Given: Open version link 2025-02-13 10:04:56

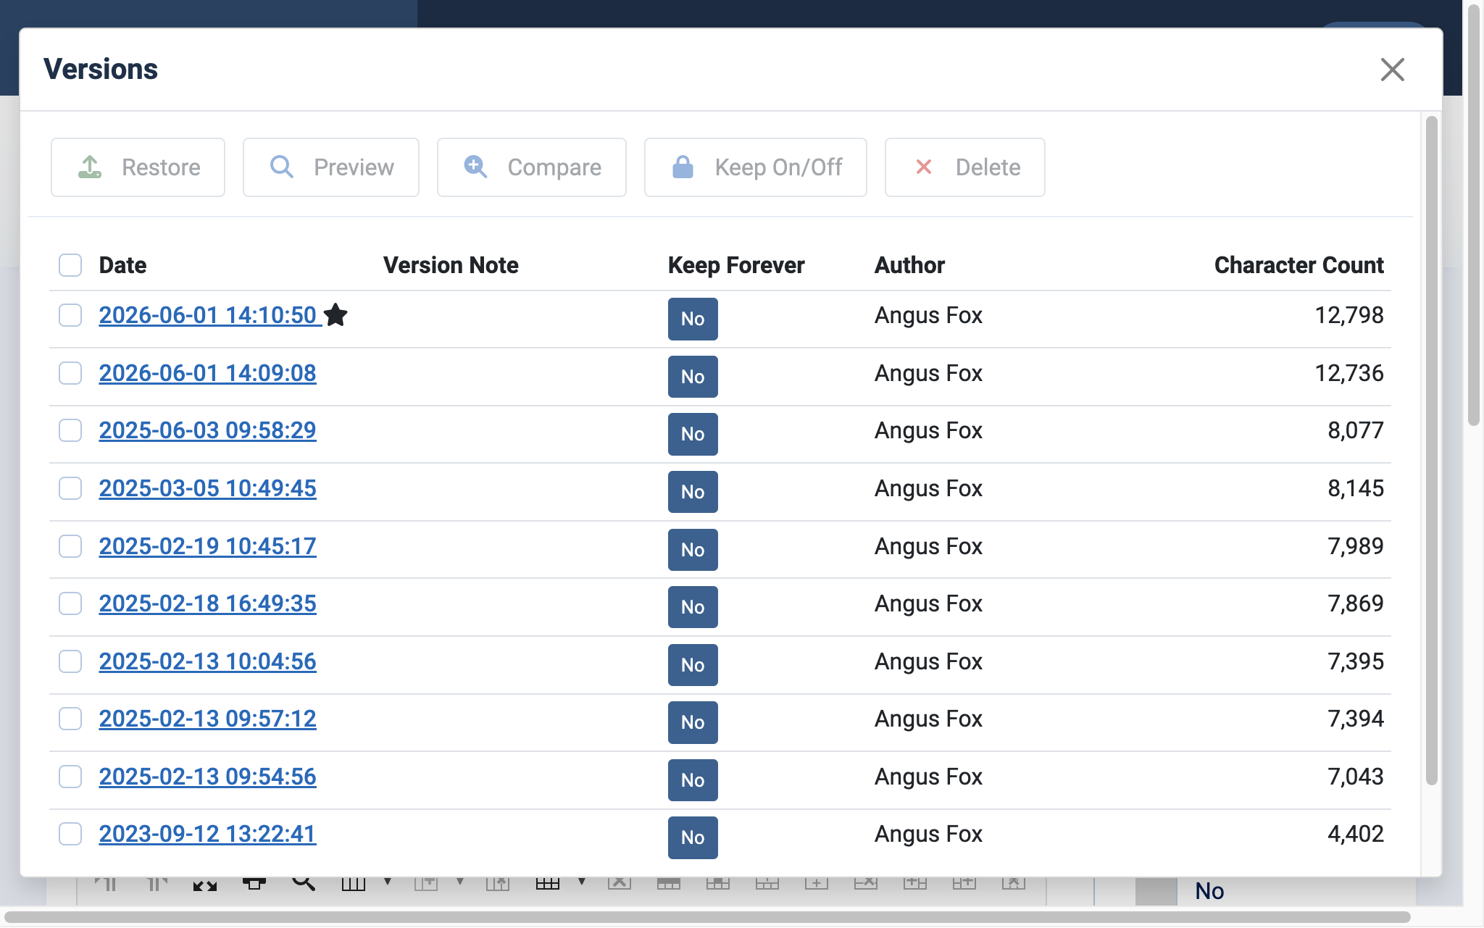Looking at the screenshot, I should [208, 661].
